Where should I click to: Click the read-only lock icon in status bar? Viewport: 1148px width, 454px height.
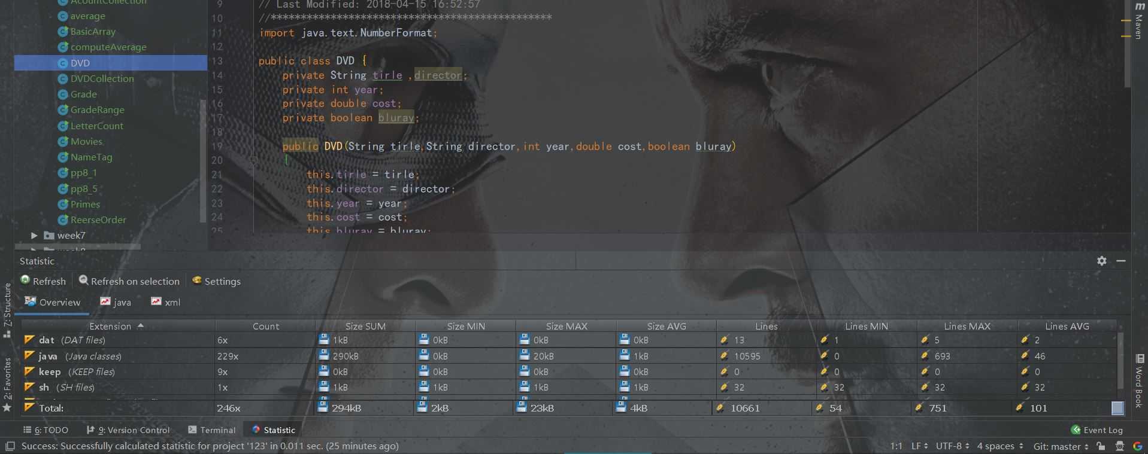point(1101,446)
